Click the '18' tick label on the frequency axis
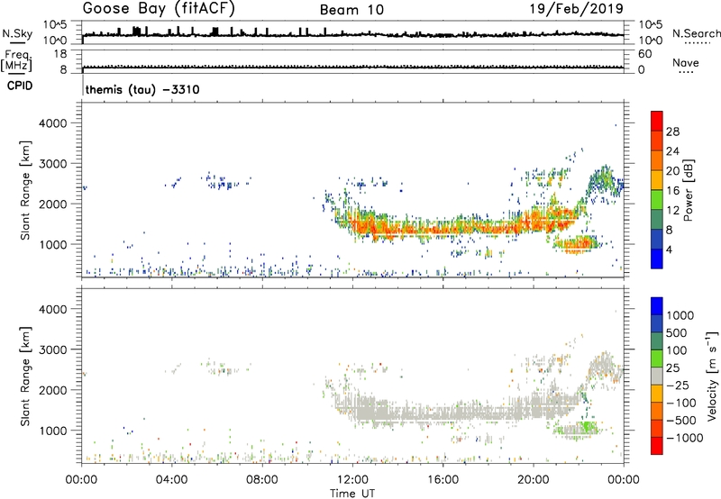The width and height of the screenshot is (721, 499). pyautogui.click(x=60, y=54)
